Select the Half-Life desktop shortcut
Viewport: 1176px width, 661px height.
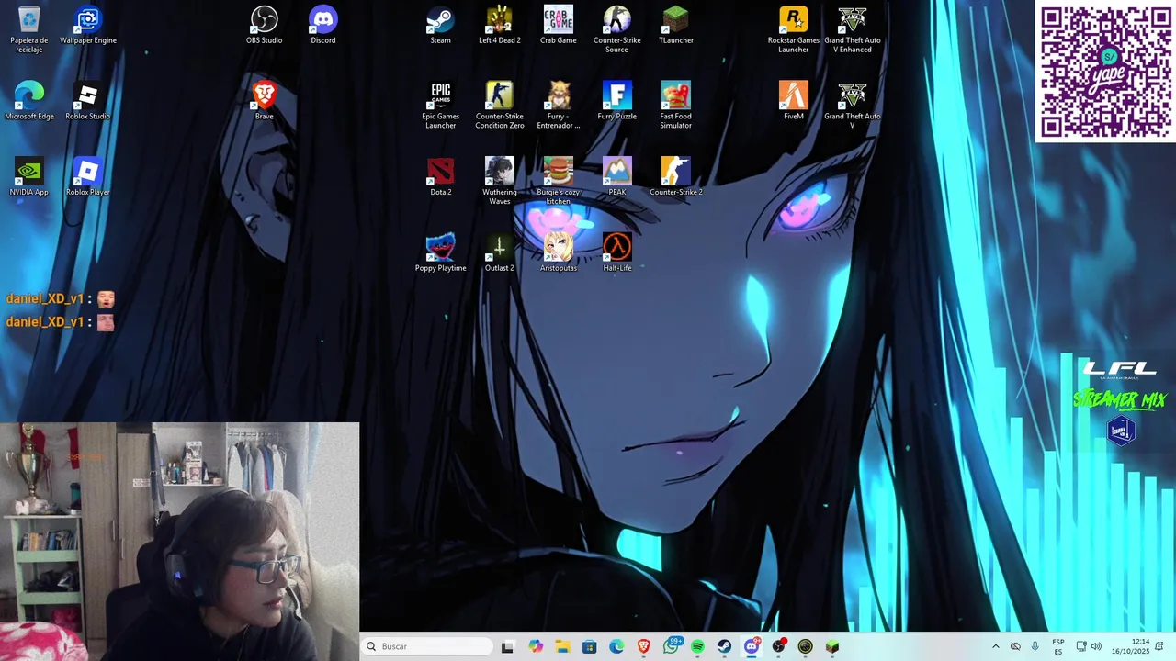coord(617,253)
